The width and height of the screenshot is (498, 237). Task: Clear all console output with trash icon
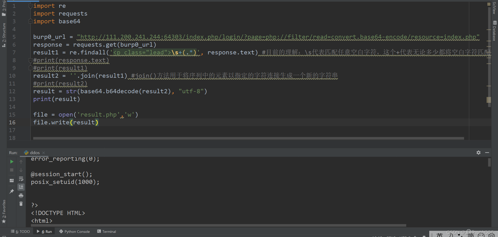[x=21, y=204]
